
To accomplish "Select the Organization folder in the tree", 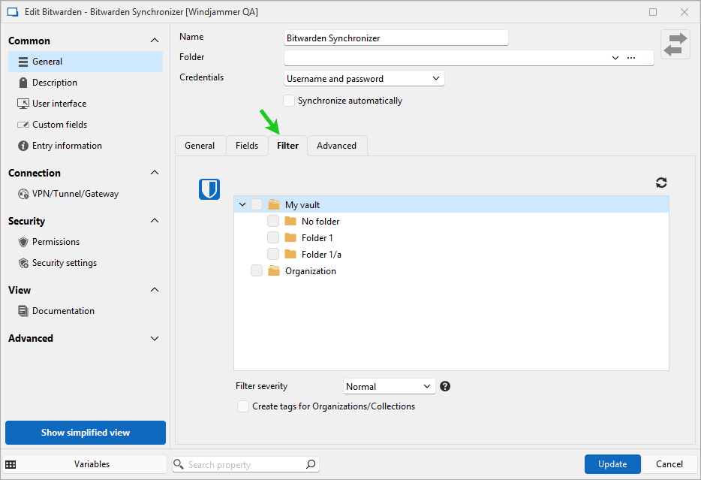I will [310, 271].
